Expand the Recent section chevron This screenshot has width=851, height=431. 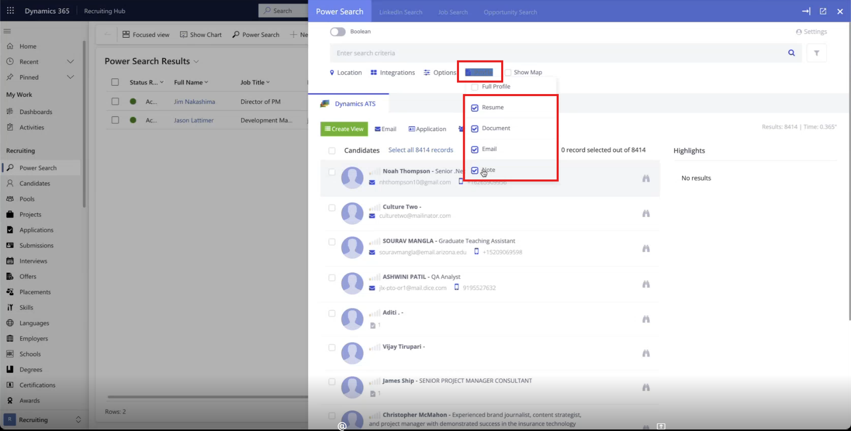coord(71,61)
